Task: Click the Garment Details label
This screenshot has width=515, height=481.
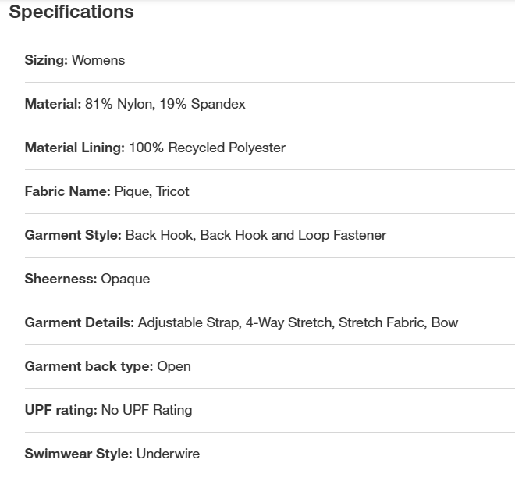Action: [80, 322]
